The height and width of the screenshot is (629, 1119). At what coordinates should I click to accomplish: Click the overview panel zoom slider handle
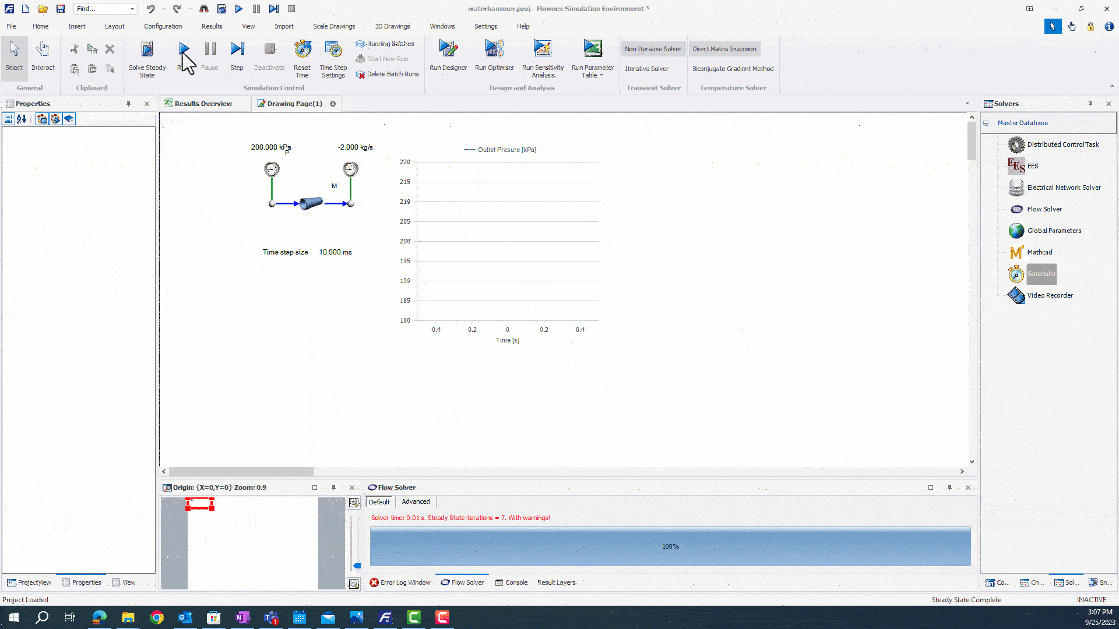[357, 566]
